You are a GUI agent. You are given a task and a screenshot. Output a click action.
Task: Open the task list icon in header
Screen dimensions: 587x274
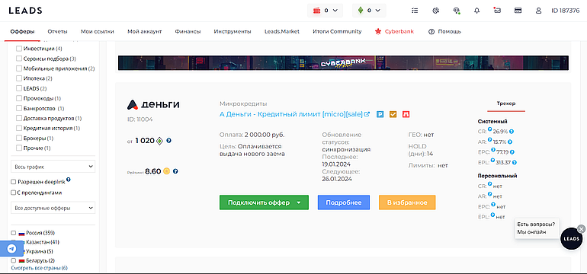coord(415,11)
